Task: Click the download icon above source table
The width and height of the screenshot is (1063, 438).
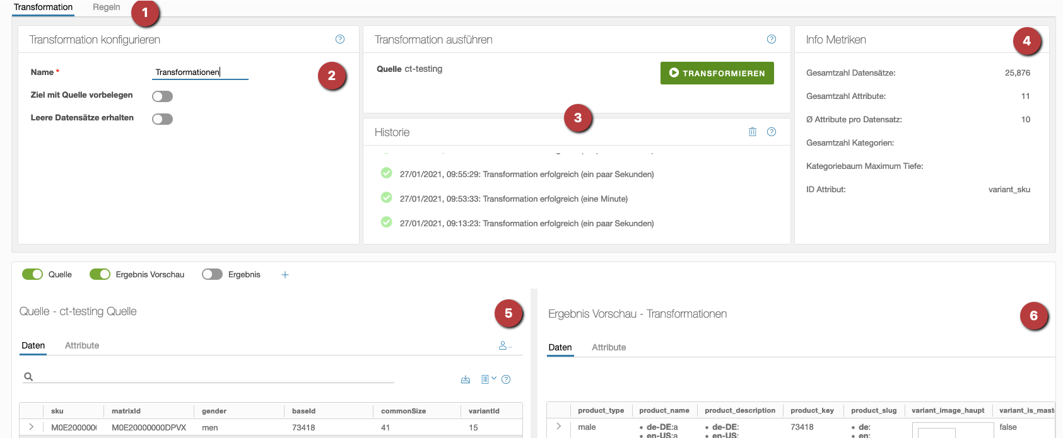Action: (466, 379)
